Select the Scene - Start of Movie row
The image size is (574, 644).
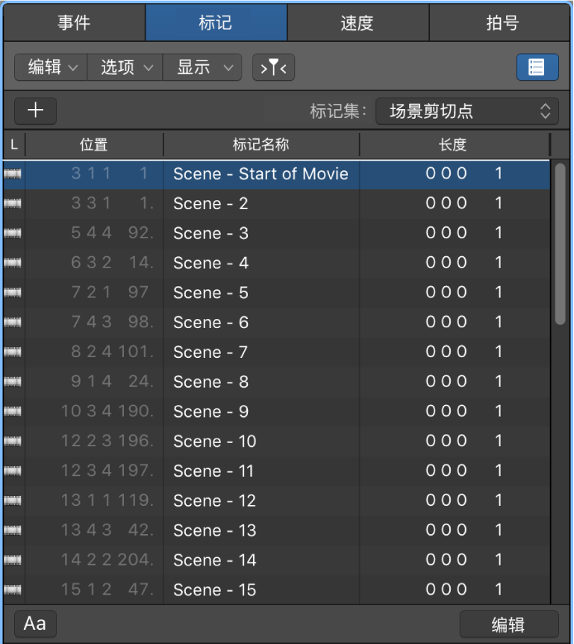point(261,174)
